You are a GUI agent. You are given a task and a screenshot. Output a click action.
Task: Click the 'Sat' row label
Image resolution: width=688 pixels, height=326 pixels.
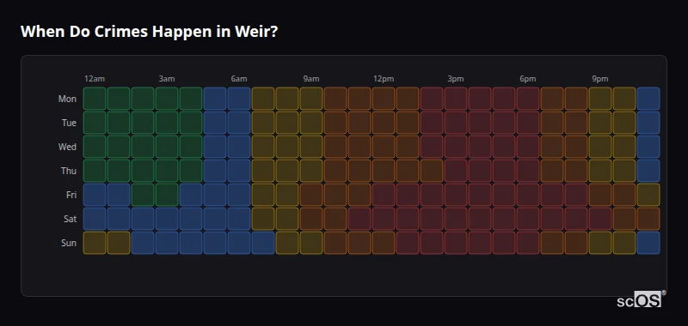tap(70, 220)
